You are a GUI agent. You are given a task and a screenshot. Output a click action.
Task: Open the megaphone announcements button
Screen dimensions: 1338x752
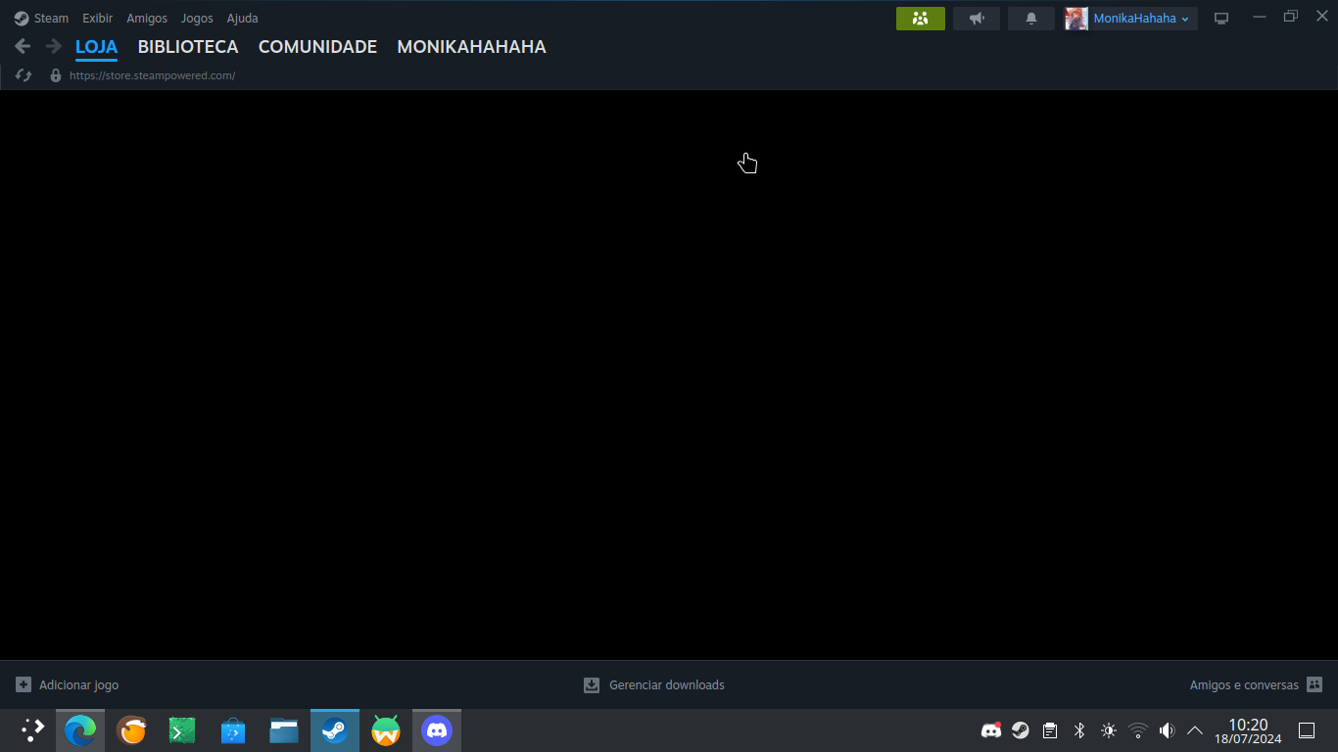click(977, 19)
